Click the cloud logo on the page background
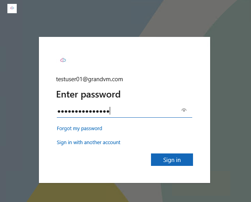The image size is (251, 202). tap(12, 8)
